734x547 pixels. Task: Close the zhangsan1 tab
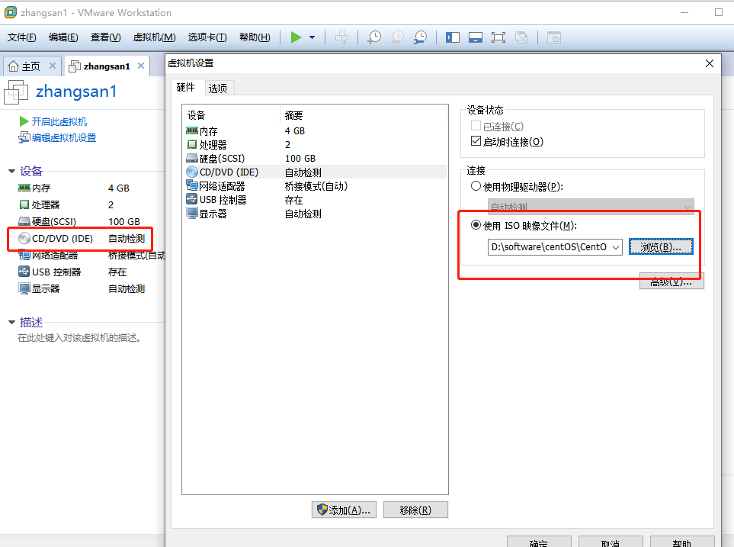pyautogui.click(x=141, y=66)
